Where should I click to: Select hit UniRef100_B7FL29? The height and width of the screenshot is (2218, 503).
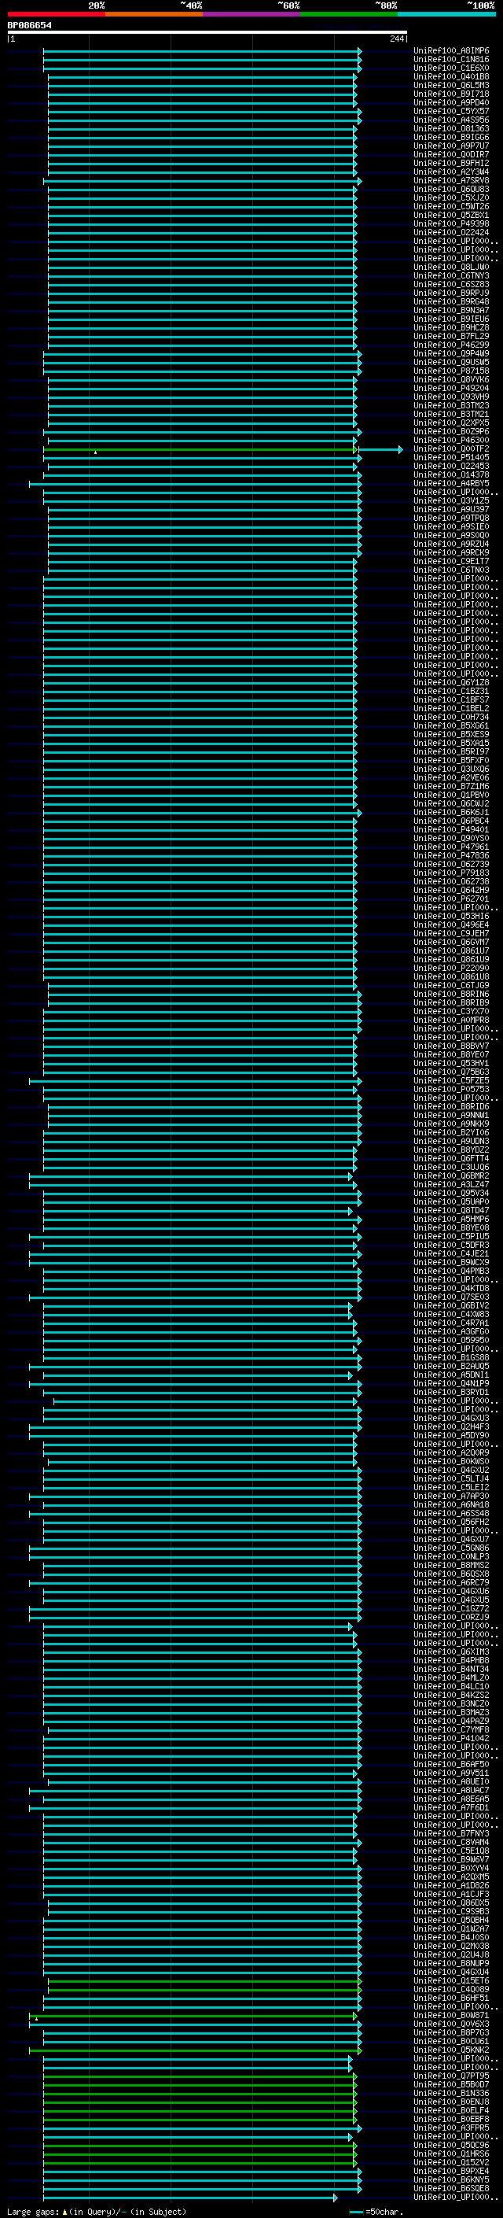(451, 337)
